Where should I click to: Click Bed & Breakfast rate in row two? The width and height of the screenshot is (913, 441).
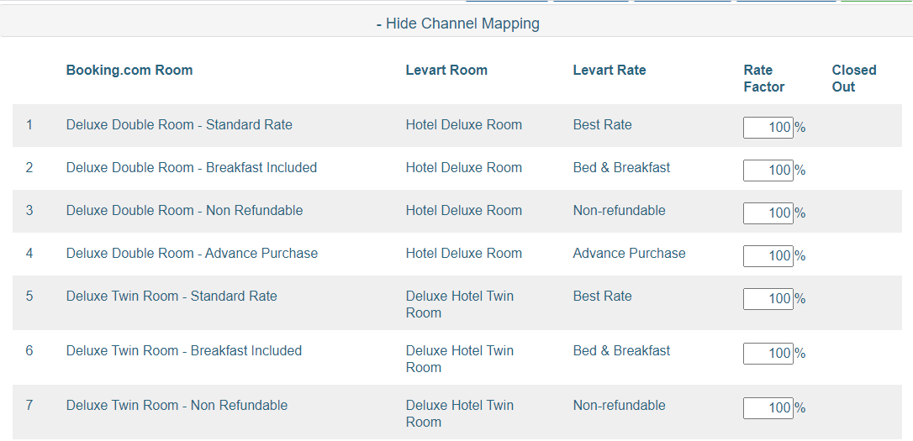[x=621, y=168]
